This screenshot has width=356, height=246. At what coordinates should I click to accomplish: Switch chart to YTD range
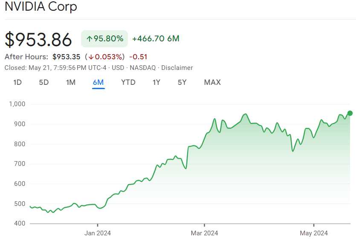tap(128, 82)
